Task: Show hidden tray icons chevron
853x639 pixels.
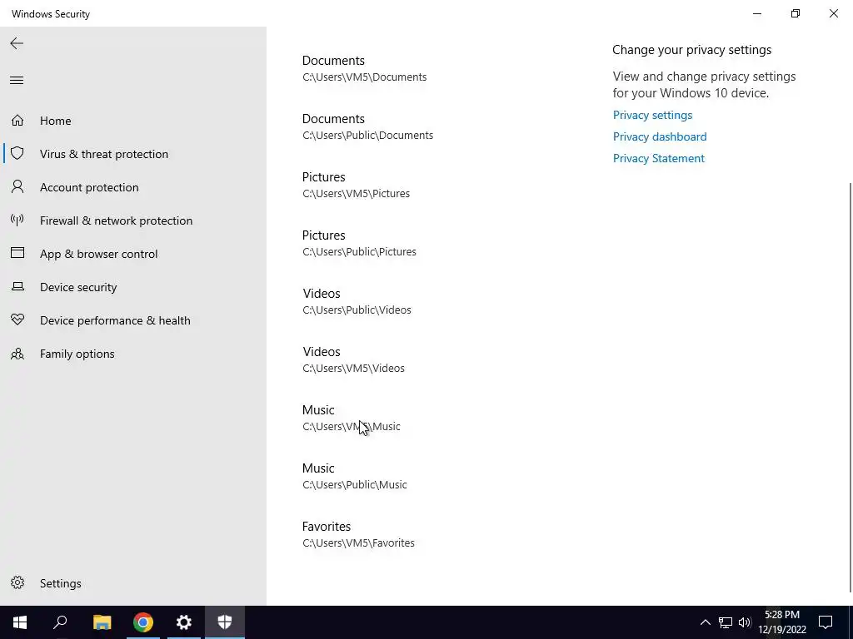Action: point(705,622)
